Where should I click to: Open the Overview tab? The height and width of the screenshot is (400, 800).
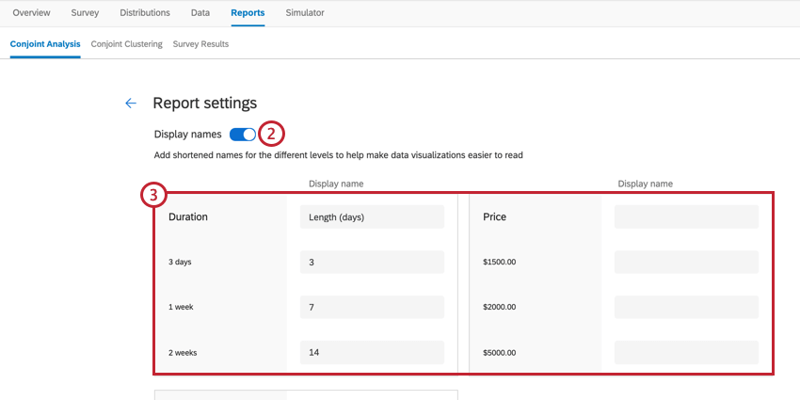tap(32, 13)
